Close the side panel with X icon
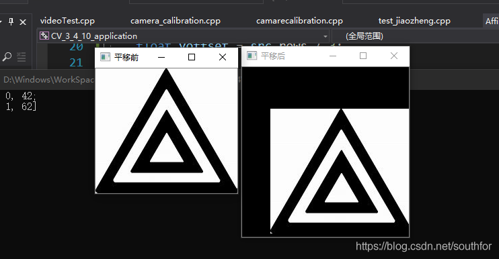The height and width of the screenshot is (259, 499). (23, 22)
